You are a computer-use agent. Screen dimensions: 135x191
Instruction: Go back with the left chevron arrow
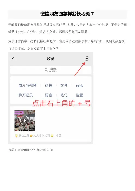pyautogui.click(x=13, y=58)
